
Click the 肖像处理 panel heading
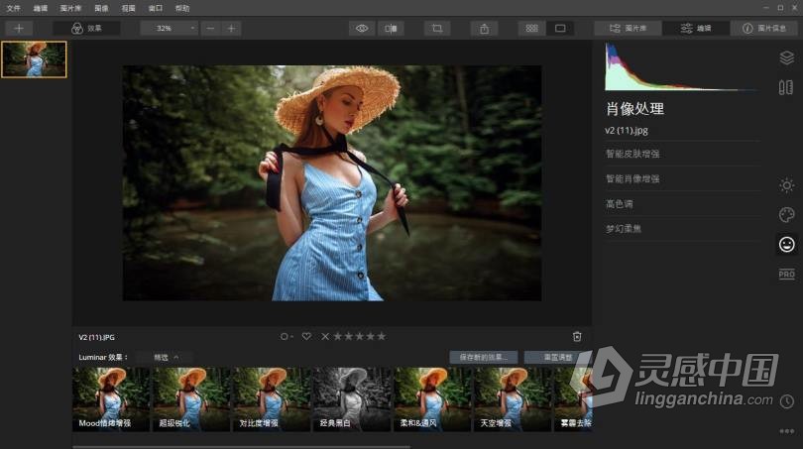[x=635, y=109]
